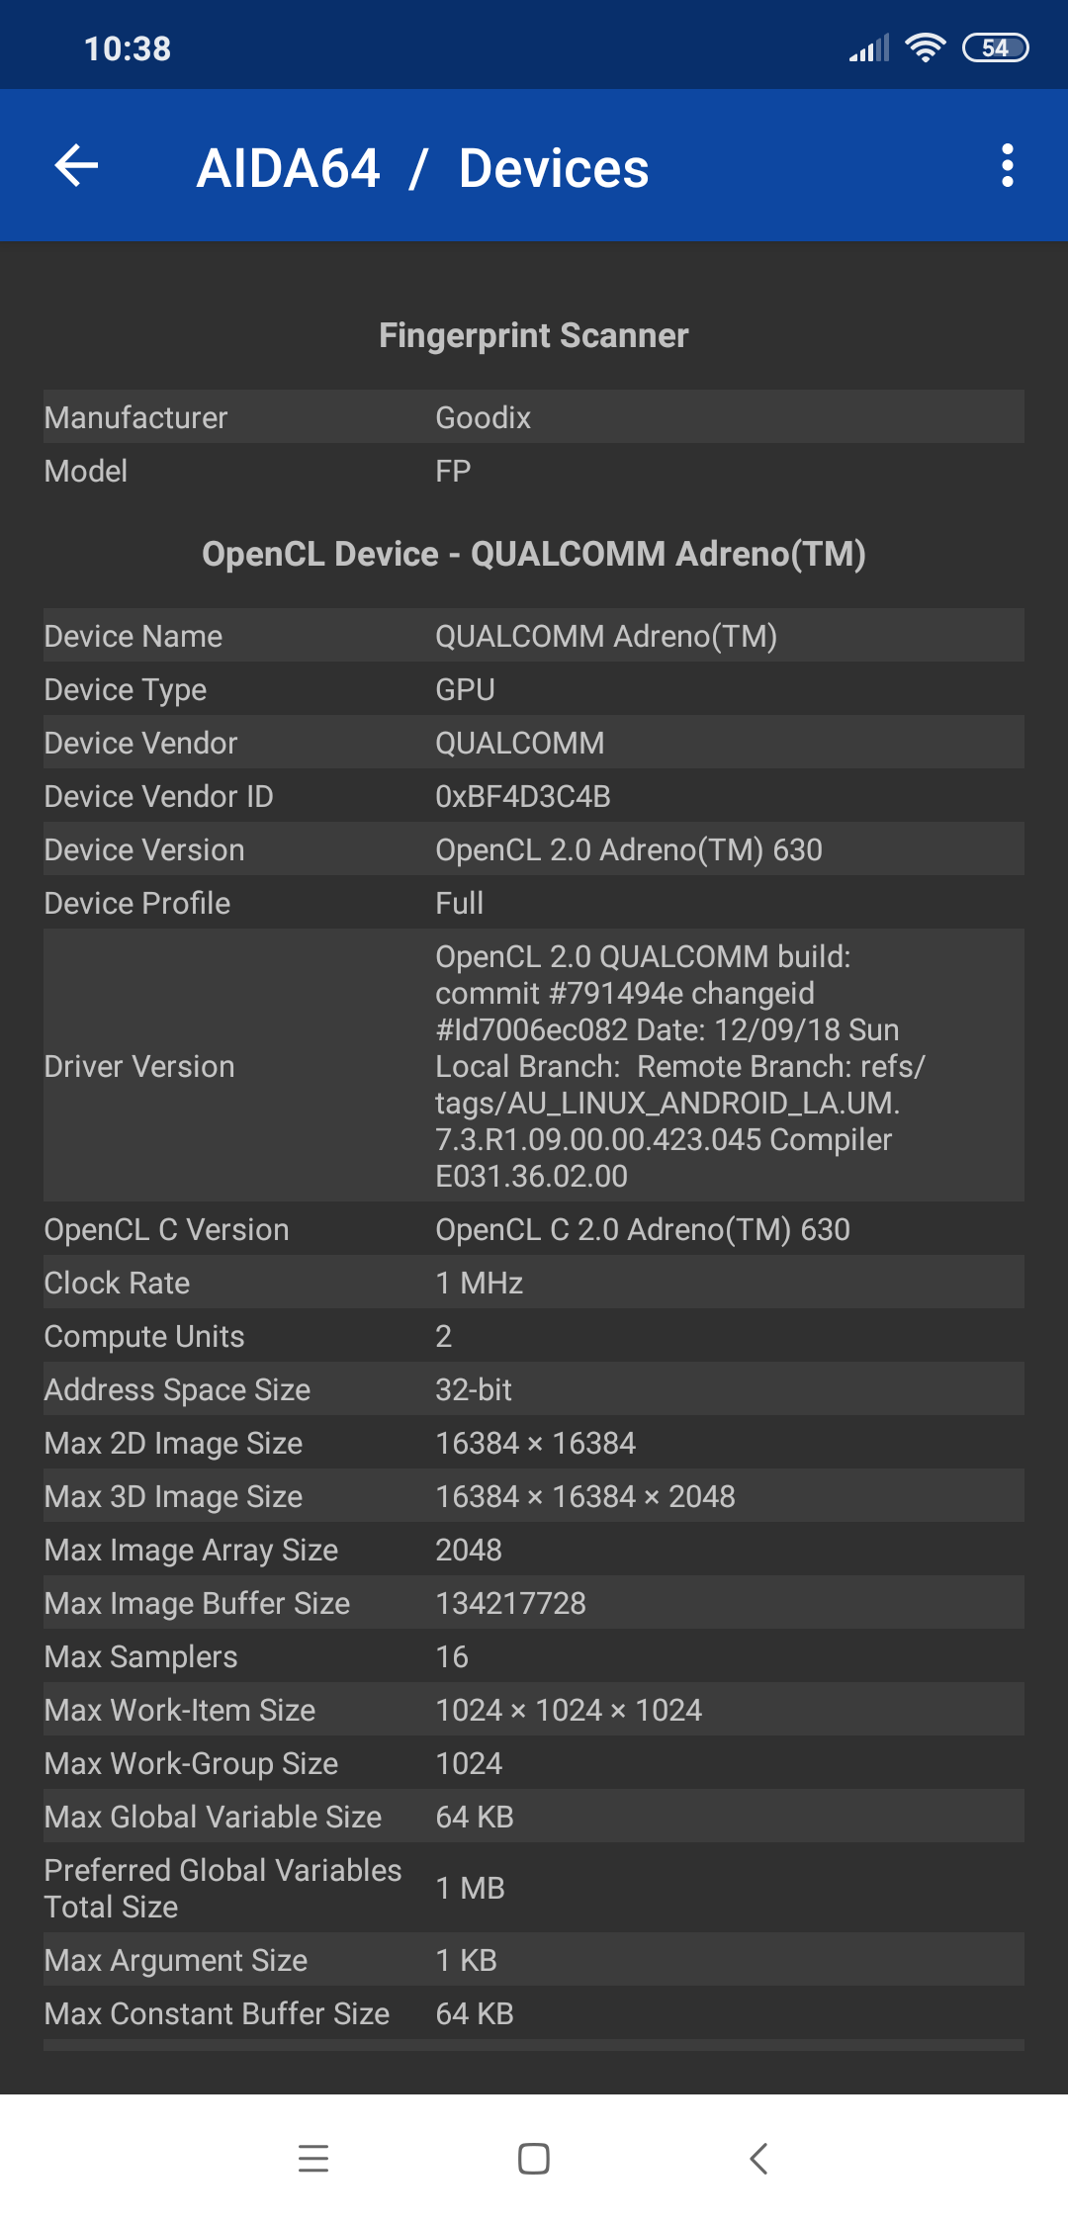The image size is (1068, 2223).
Task: Tap the Compute Units row
Action: [534, 1336]
